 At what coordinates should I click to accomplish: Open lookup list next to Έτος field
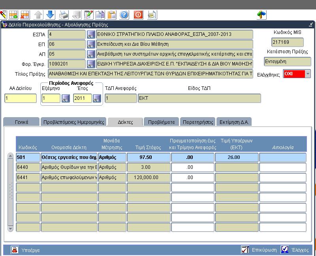[x=97, y=98]
